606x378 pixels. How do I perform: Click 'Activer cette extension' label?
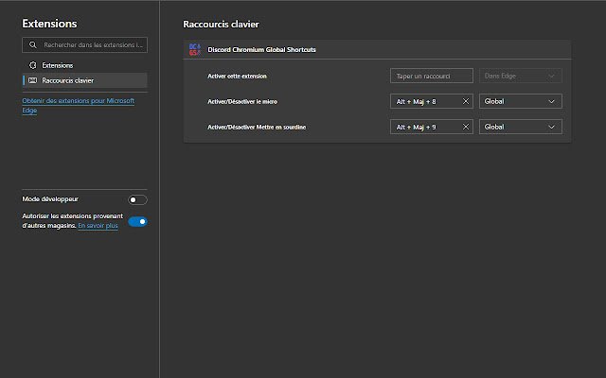[237, 76]
